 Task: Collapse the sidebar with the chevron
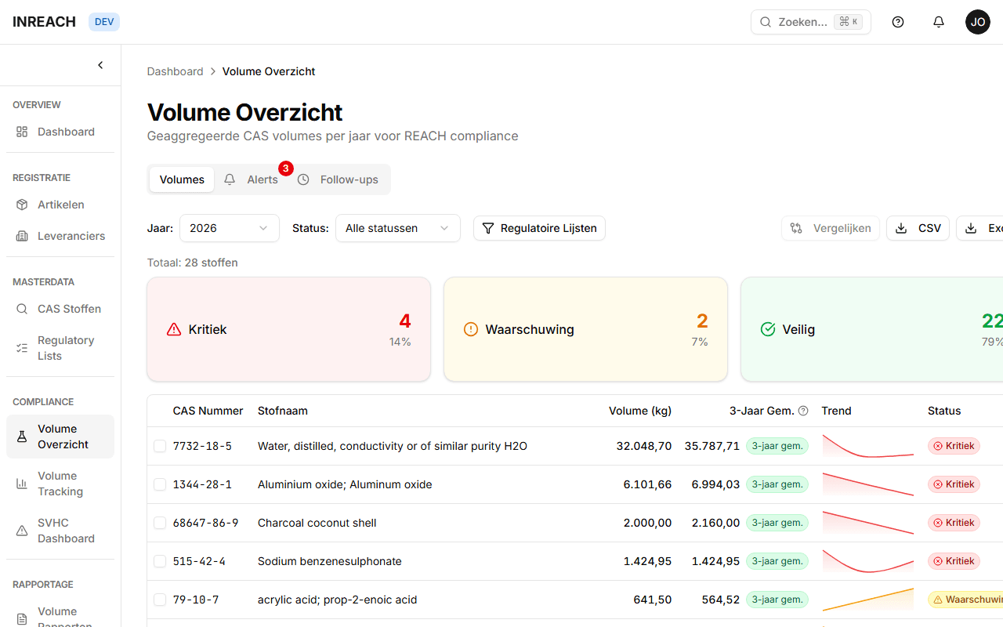click(100, 65)
